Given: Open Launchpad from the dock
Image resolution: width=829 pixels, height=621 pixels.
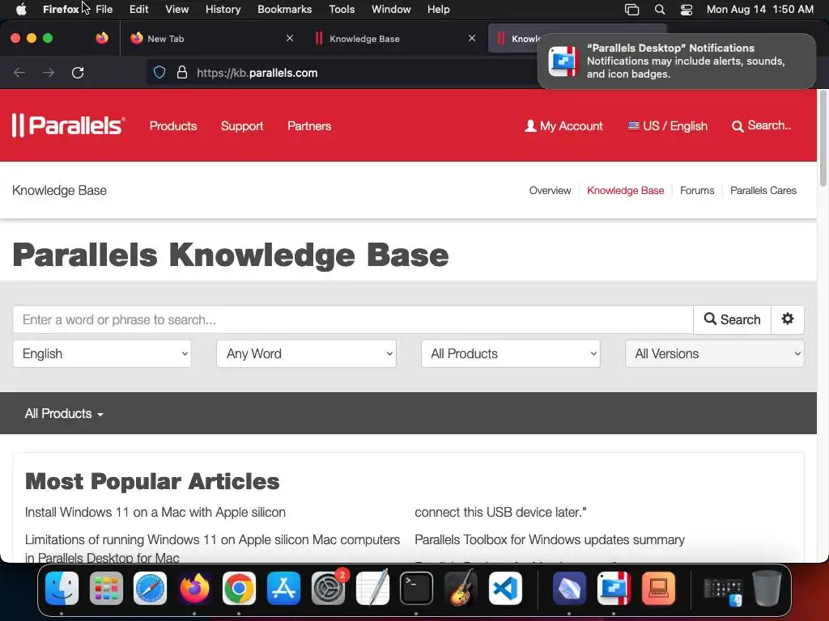Looking at the screenshot, I should point(106,589).
